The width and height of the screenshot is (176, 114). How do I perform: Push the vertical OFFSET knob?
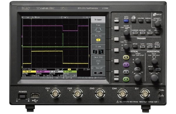[x=138, y=61]
